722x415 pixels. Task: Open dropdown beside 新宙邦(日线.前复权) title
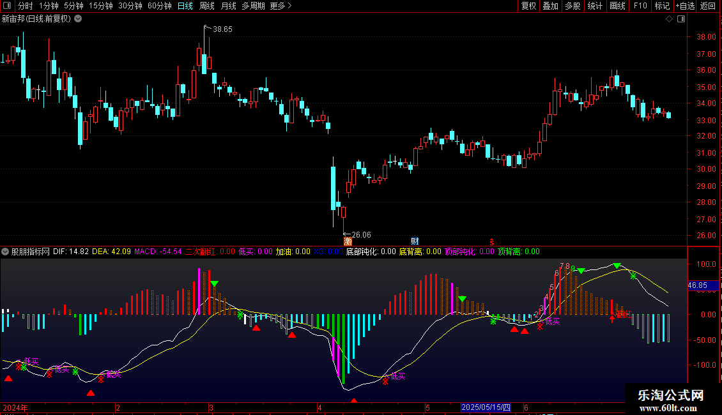pos(79,19)
